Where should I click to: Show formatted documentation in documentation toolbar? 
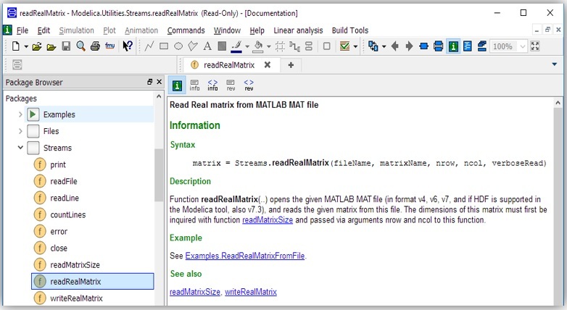177,85
